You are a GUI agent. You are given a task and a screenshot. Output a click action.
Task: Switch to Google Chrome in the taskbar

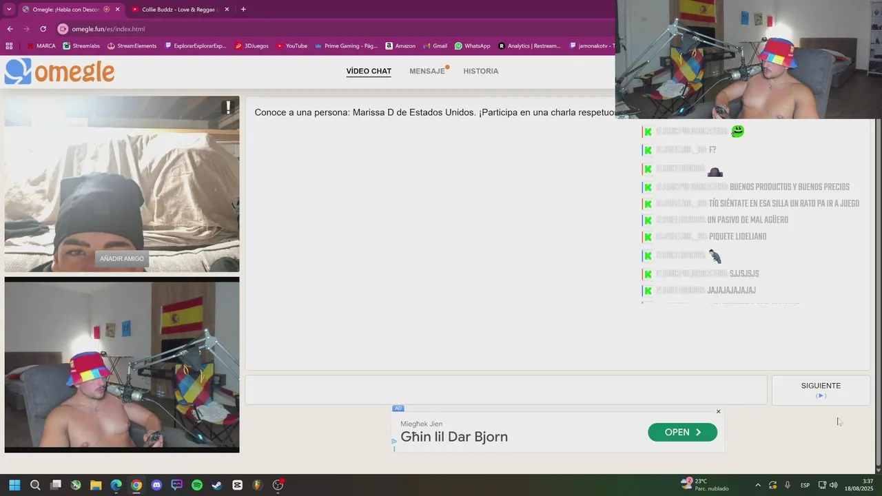tap(136, 485)
